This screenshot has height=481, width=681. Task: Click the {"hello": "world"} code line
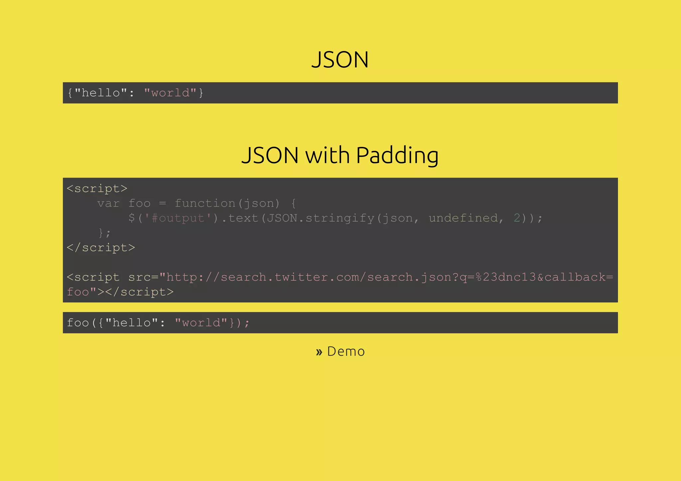[135, 93]
